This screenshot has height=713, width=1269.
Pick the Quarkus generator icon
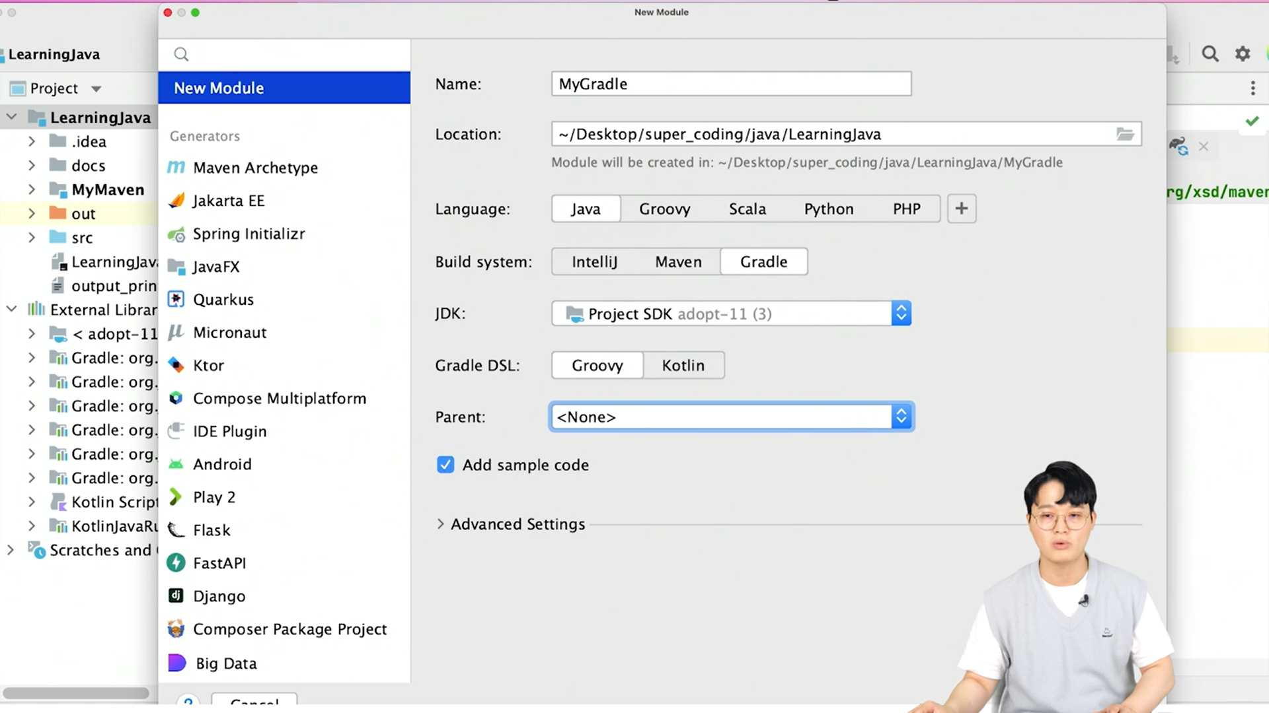[176, 300]
